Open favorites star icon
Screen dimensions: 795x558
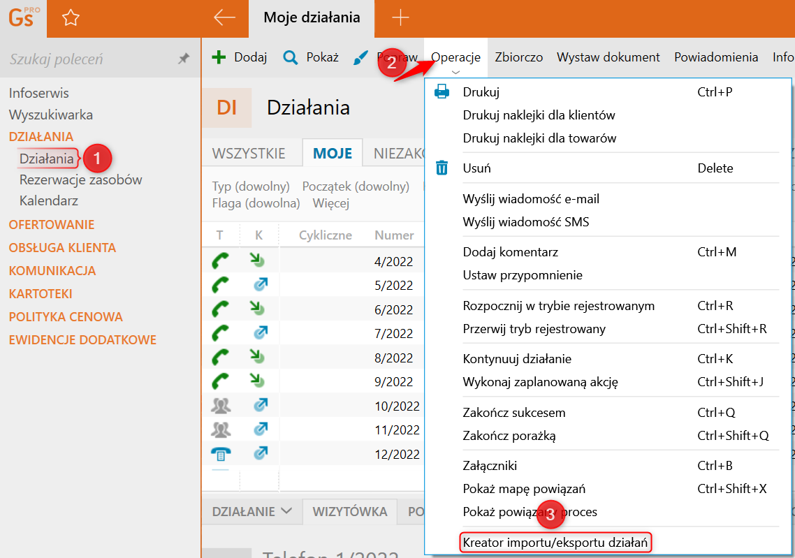pos(71,17)
